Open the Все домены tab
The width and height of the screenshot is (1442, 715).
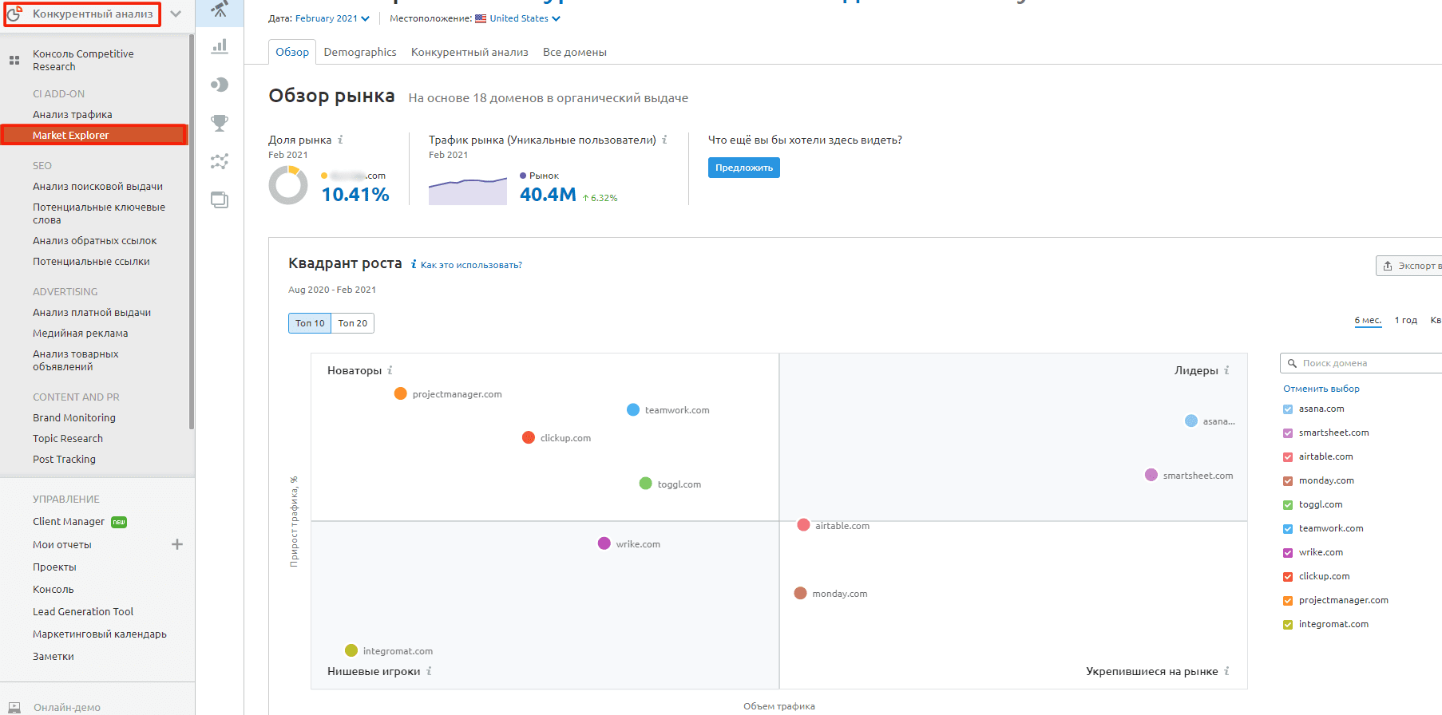click(x=574, y=52)
